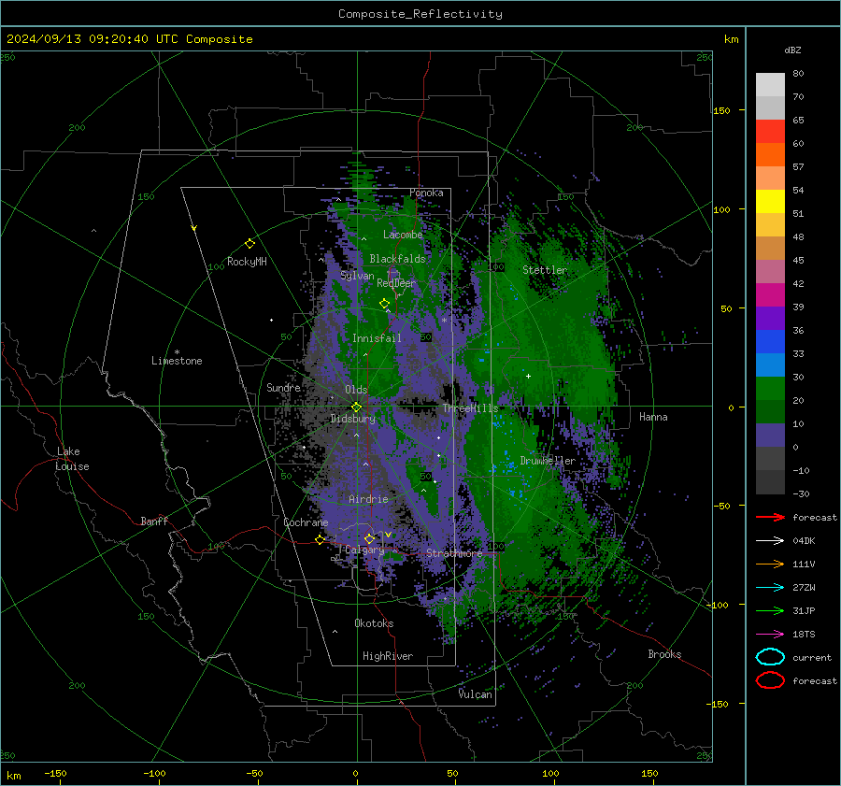
Task: Click the Vulcan city label
Action: point(475,694)
